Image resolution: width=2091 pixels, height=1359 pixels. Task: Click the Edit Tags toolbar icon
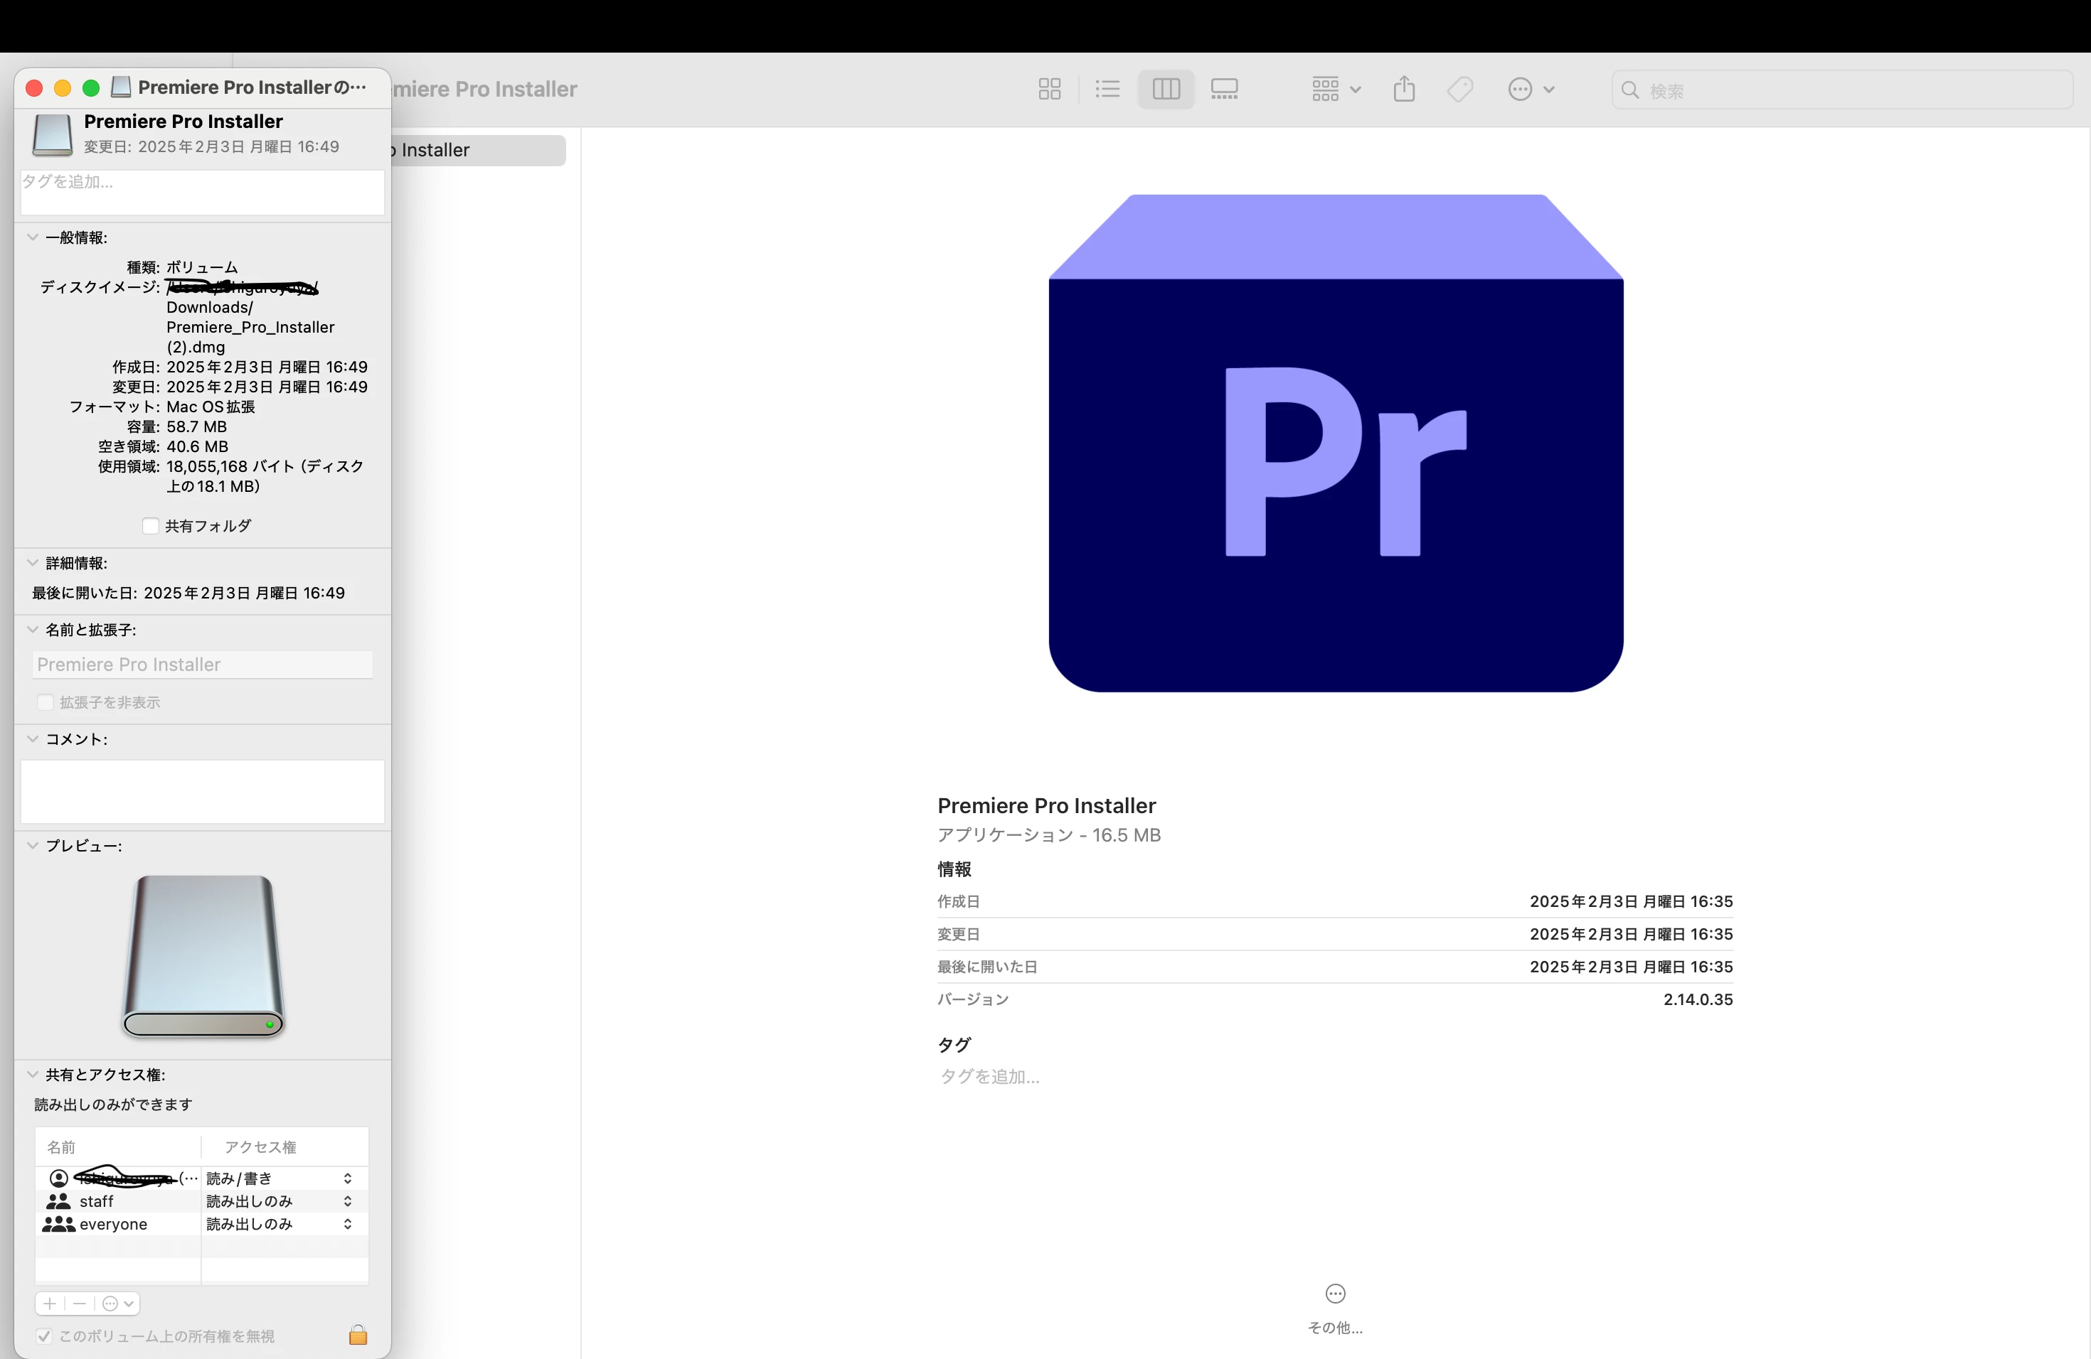[1459, 90]
